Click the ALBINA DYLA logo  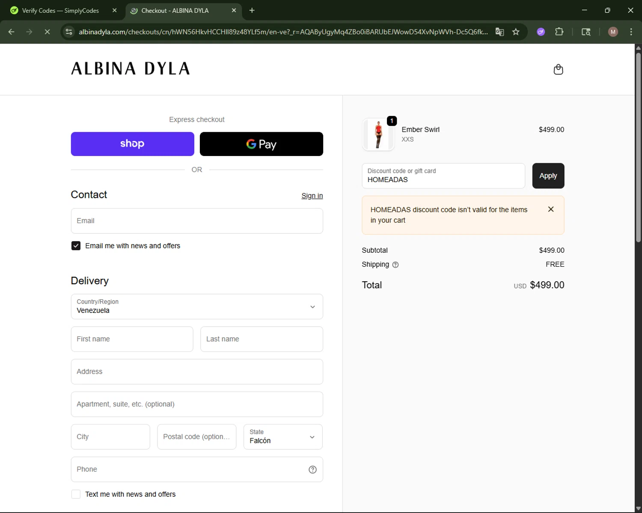pyautogui.click(x=131, y=68)
